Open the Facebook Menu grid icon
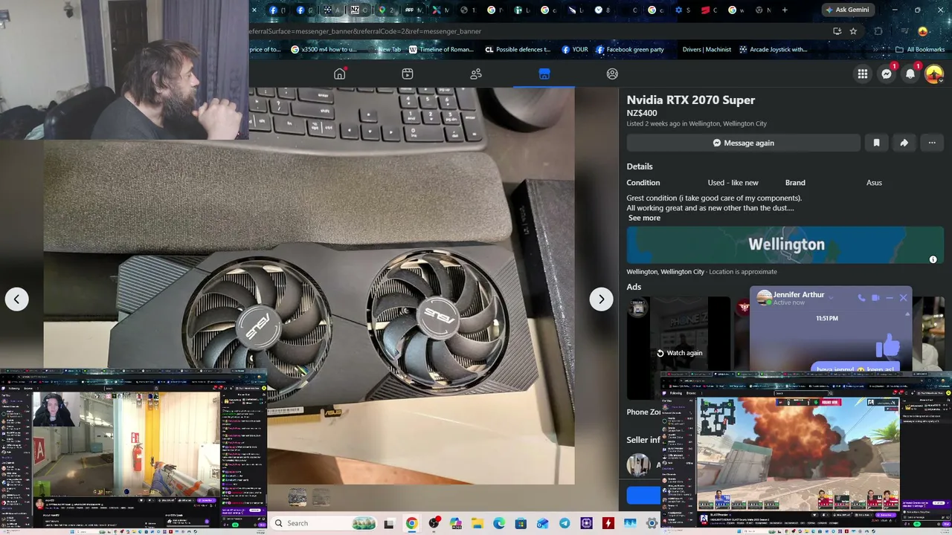This screenshot has height=535, width=952. click(x=863, y=74)
